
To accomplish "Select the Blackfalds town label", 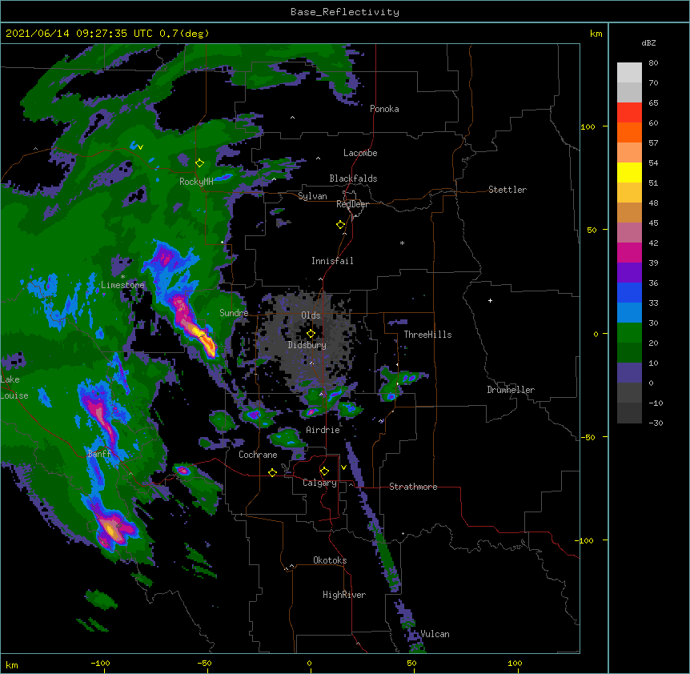I will (x=353, y=179).
